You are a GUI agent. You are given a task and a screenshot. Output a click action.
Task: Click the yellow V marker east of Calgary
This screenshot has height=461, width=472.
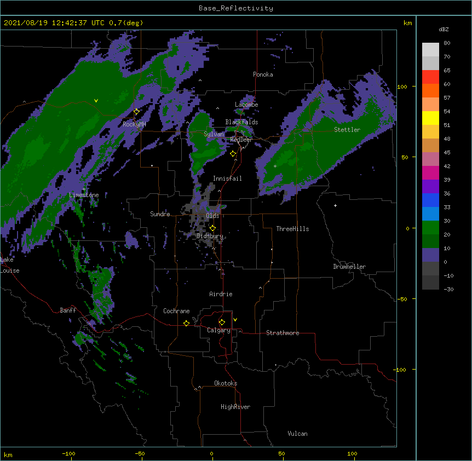tap(235, 320)
